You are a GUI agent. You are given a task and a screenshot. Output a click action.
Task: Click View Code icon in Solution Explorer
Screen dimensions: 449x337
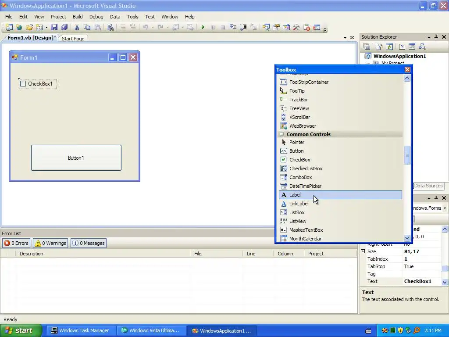[402, 47]
